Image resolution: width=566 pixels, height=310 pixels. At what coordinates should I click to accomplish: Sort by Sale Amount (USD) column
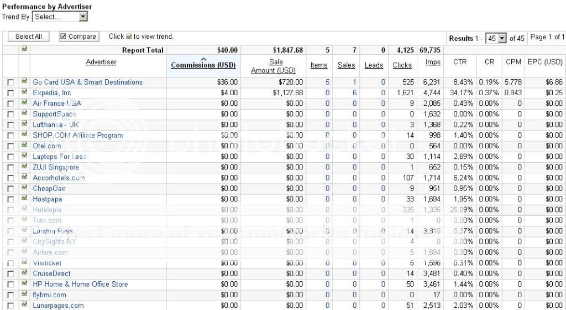[273, 66]
